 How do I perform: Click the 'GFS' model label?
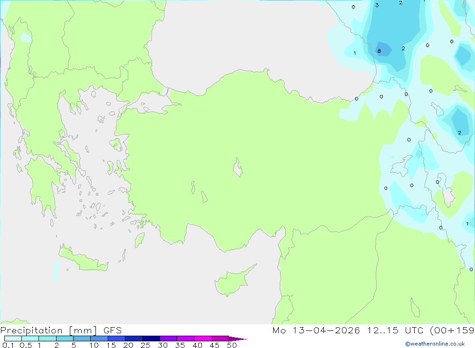coord(113,330)
